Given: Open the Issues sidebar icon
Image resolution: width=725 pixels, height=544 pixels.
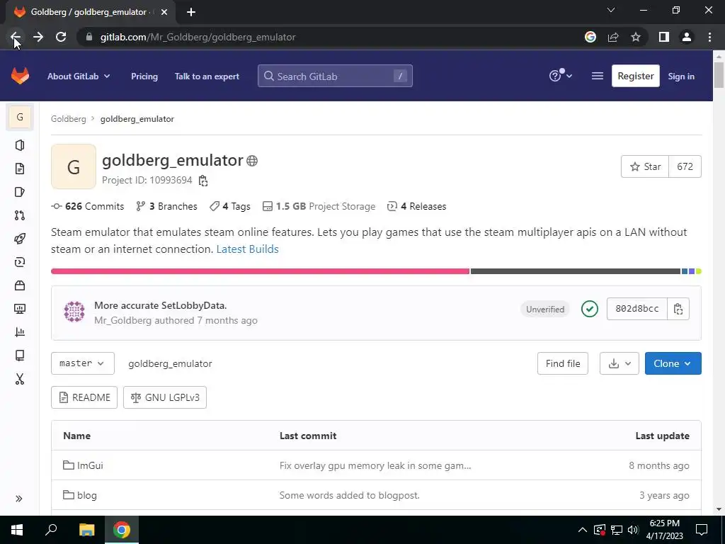Looking at the screenshot, I should (19, 192).
